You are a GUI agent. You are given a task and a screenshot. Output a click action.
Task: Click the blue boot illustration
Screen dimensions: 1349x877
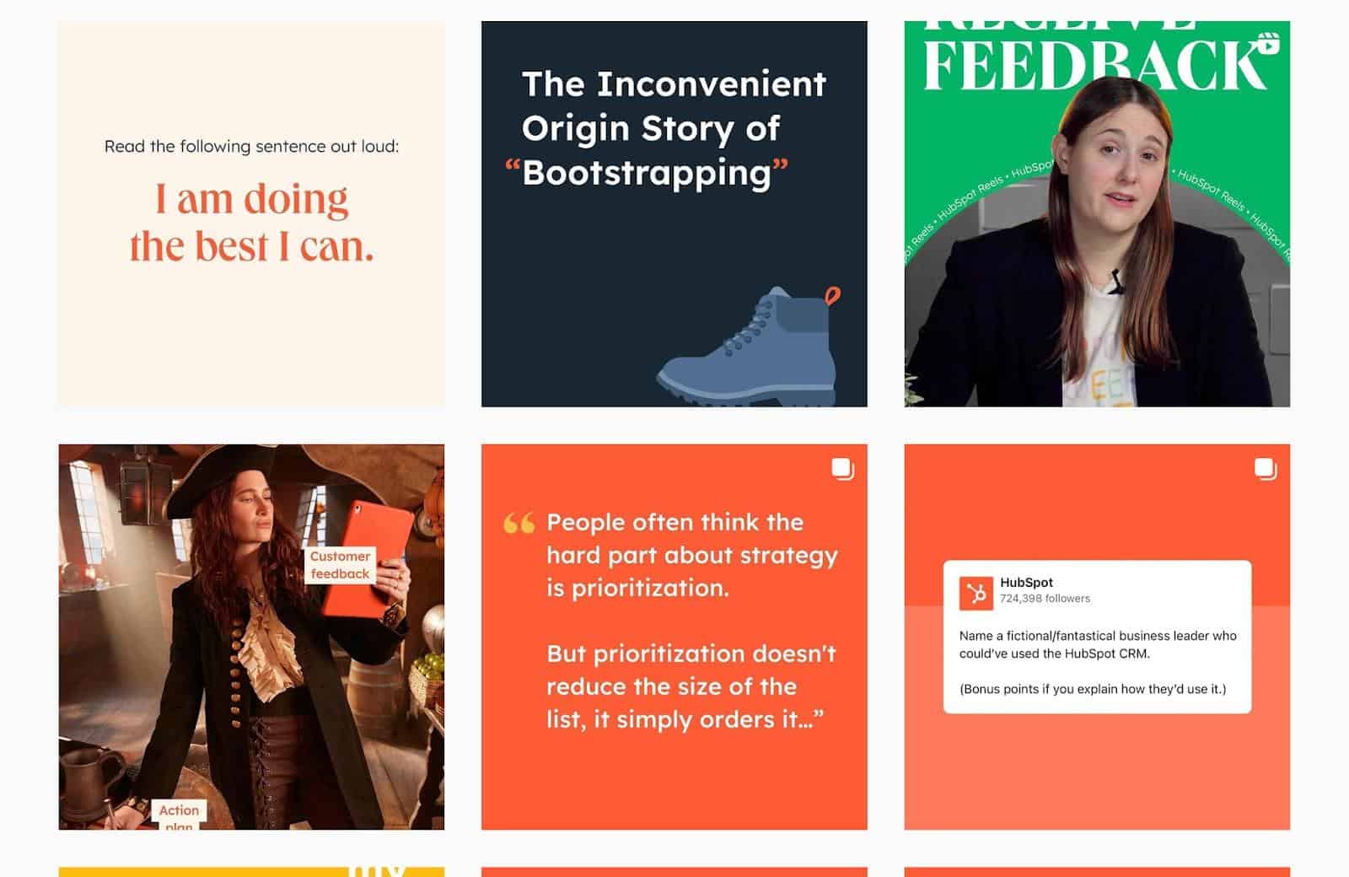point(749,347)
